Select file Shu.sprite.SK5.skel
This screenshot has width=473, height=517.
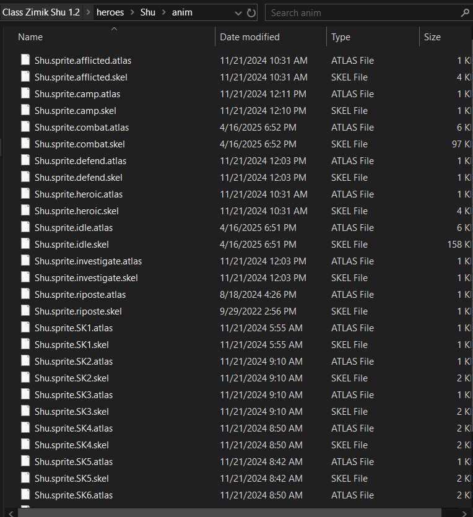pos(72,479)
